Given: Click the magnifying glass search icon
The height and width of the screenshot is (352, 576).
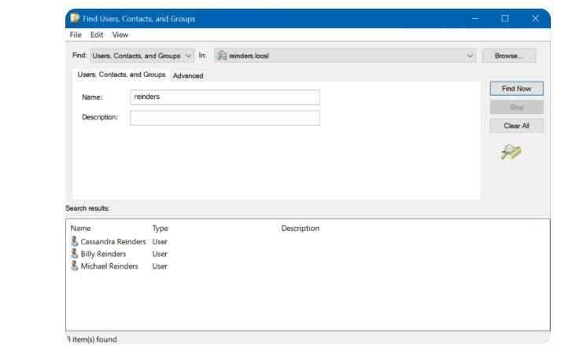Looking at the screenshot, I should (x=511, y=152).
